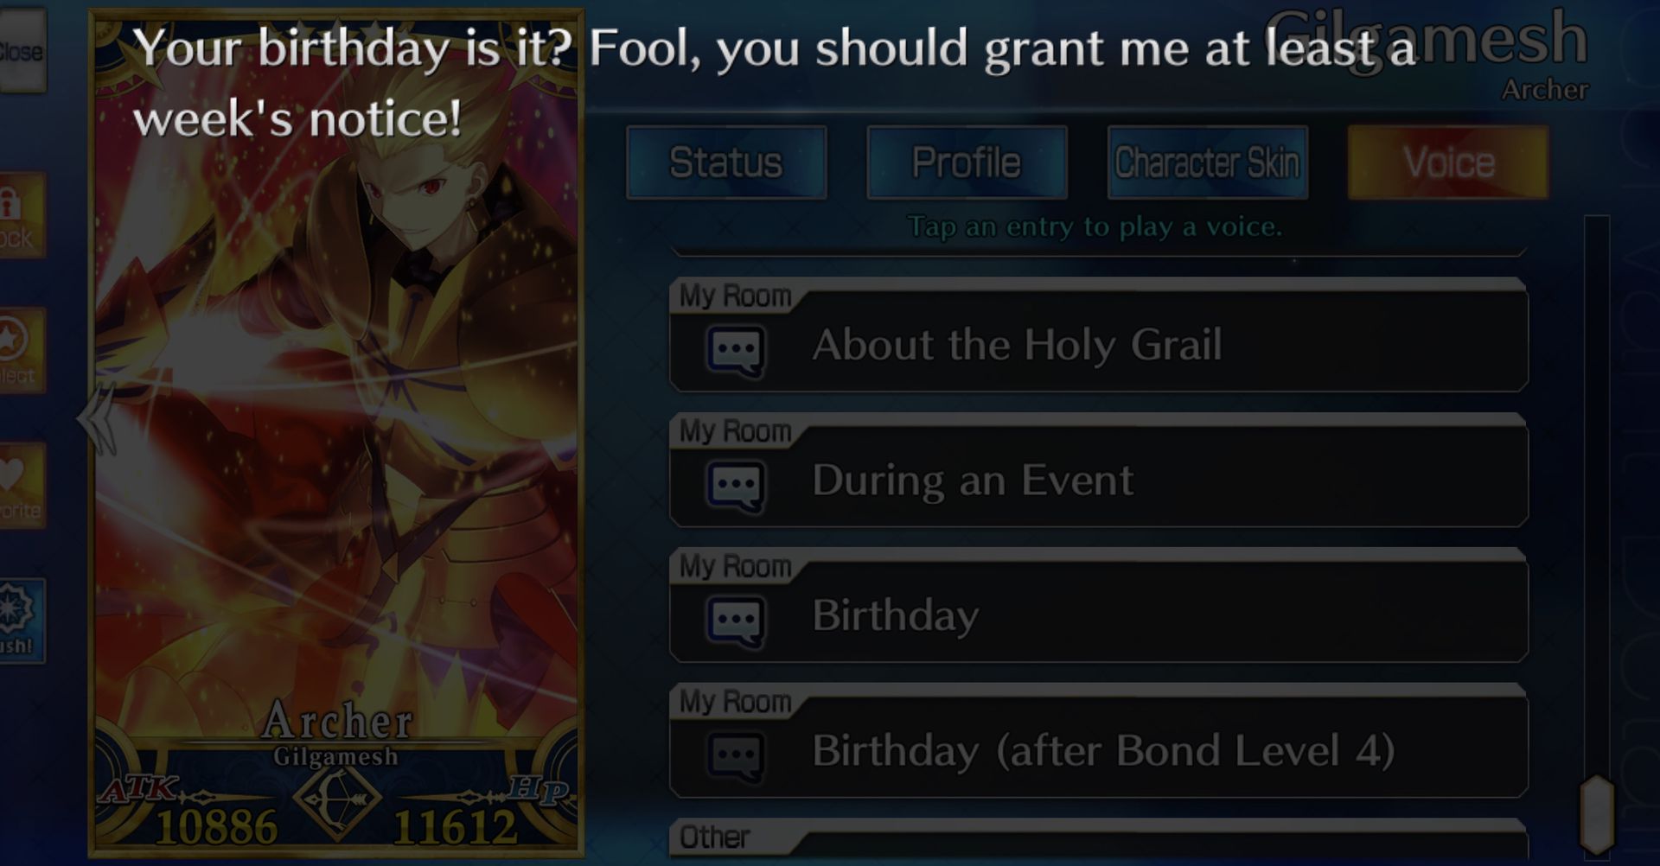
Task: Click the Select star icon in sidebar
Action: click(21, 350)
